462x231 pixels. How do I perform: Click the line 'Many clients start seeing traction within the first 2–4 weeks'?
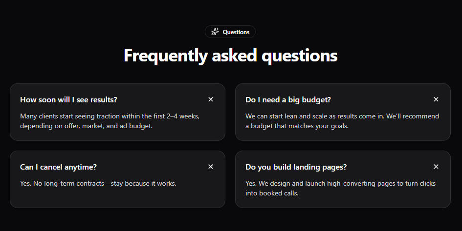pyautogui.click(x=110, y=116)
